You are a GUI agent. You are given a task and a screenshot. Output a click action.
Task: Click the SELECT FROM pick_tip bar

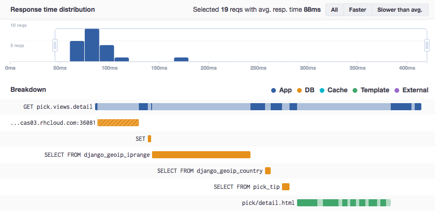tap(286, 187)
